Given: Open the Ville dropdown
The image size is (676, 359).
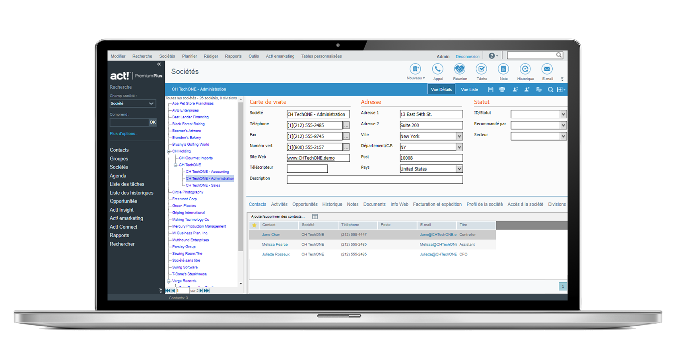Looking at the screenshot, I should click(x=459, y=136).
